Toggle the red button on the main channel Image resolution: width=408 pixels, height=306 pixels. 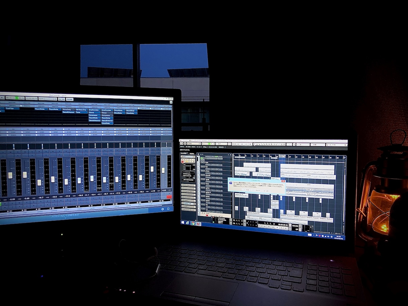169,197
